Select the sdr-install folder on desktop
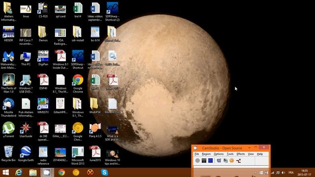The width and height of the screenshot is (315, 177). click(78, 34)
